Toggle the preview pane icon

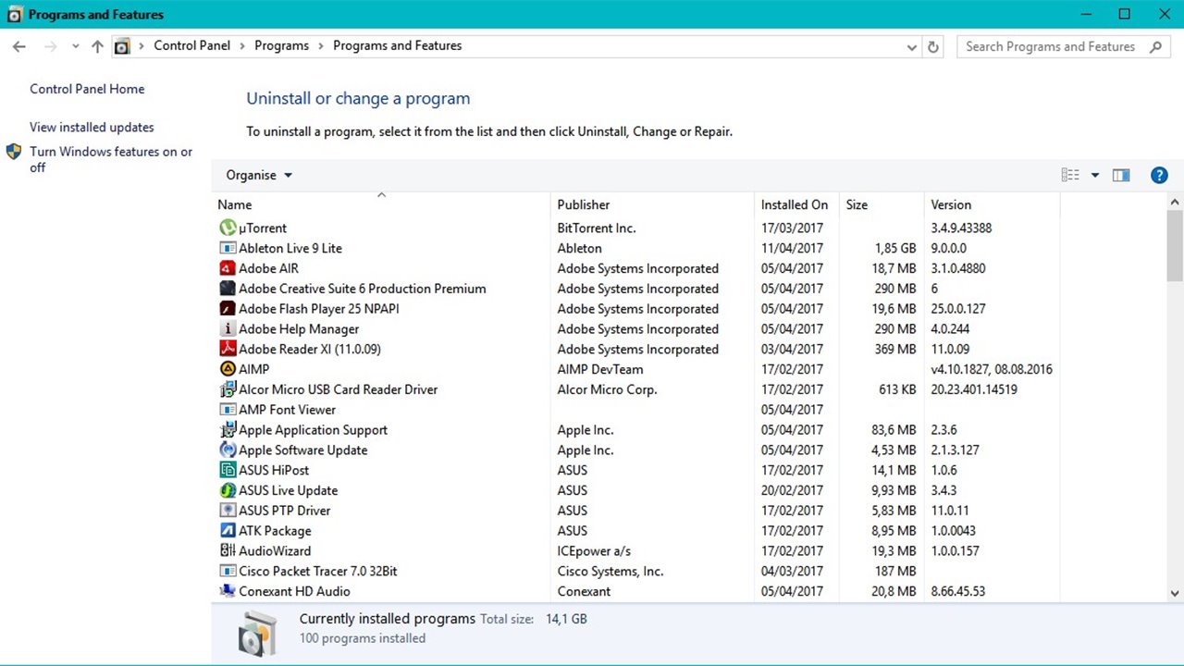[1121, 175]
